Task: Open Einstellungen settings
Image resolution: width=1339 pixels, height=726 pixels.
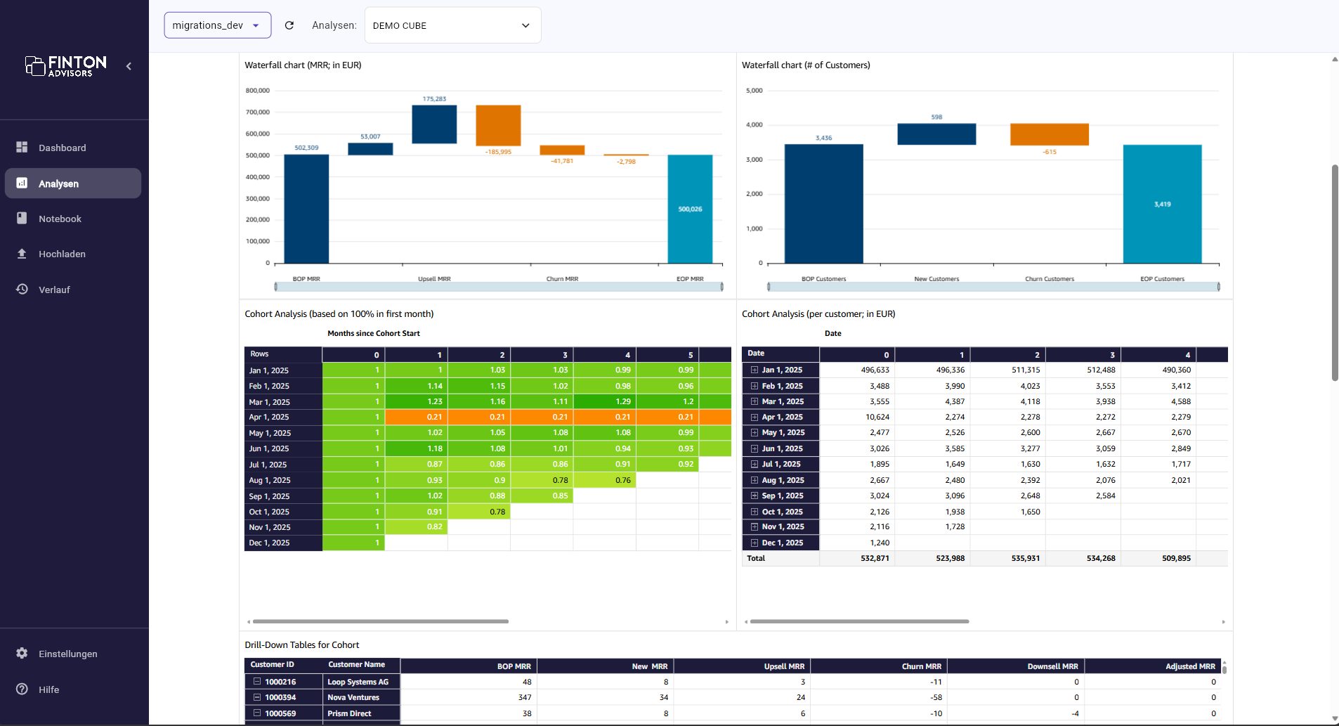Action: coord(73,654)
